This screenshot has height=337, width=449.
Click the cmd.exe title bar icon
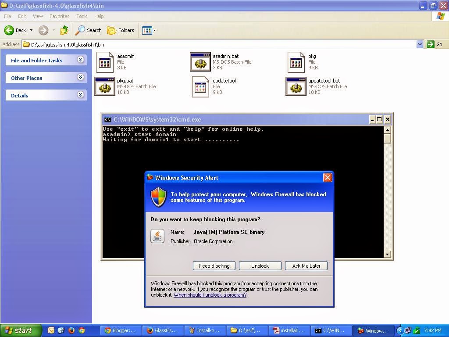[108, 119]
